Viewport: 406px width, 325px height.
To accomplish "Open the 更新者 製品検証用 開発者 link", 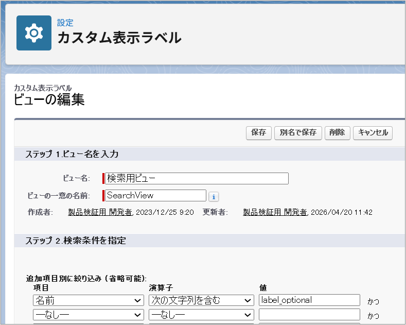I will (275, 212).
